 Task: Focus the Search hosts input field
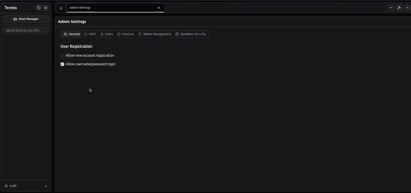click(x=26, y=30)
